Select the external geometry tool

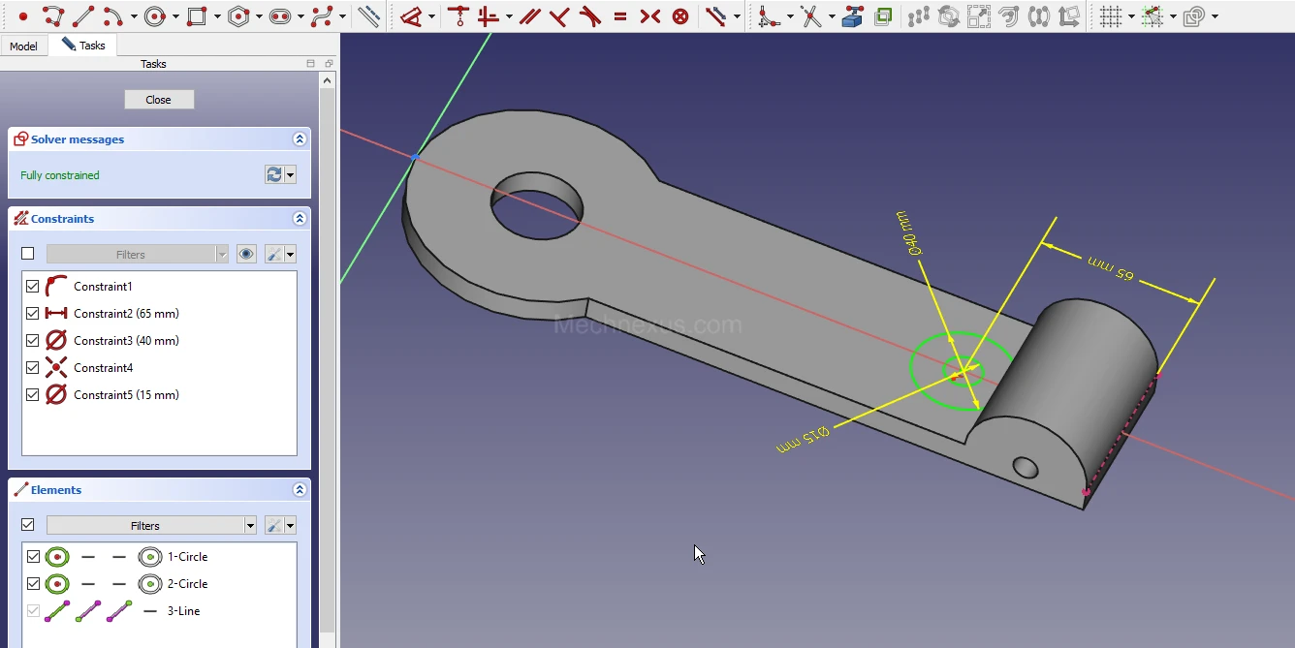point(853,16)
